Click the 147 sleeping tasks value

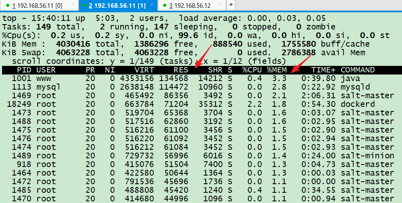point(162,27)
